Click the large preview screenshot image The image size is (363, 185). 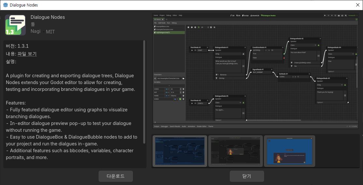point(256,71)
